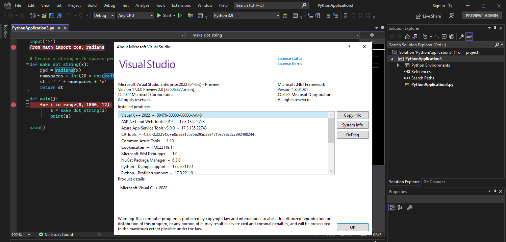Toggle breakpoint on 'for i in range' line

(x=14, y=105)
